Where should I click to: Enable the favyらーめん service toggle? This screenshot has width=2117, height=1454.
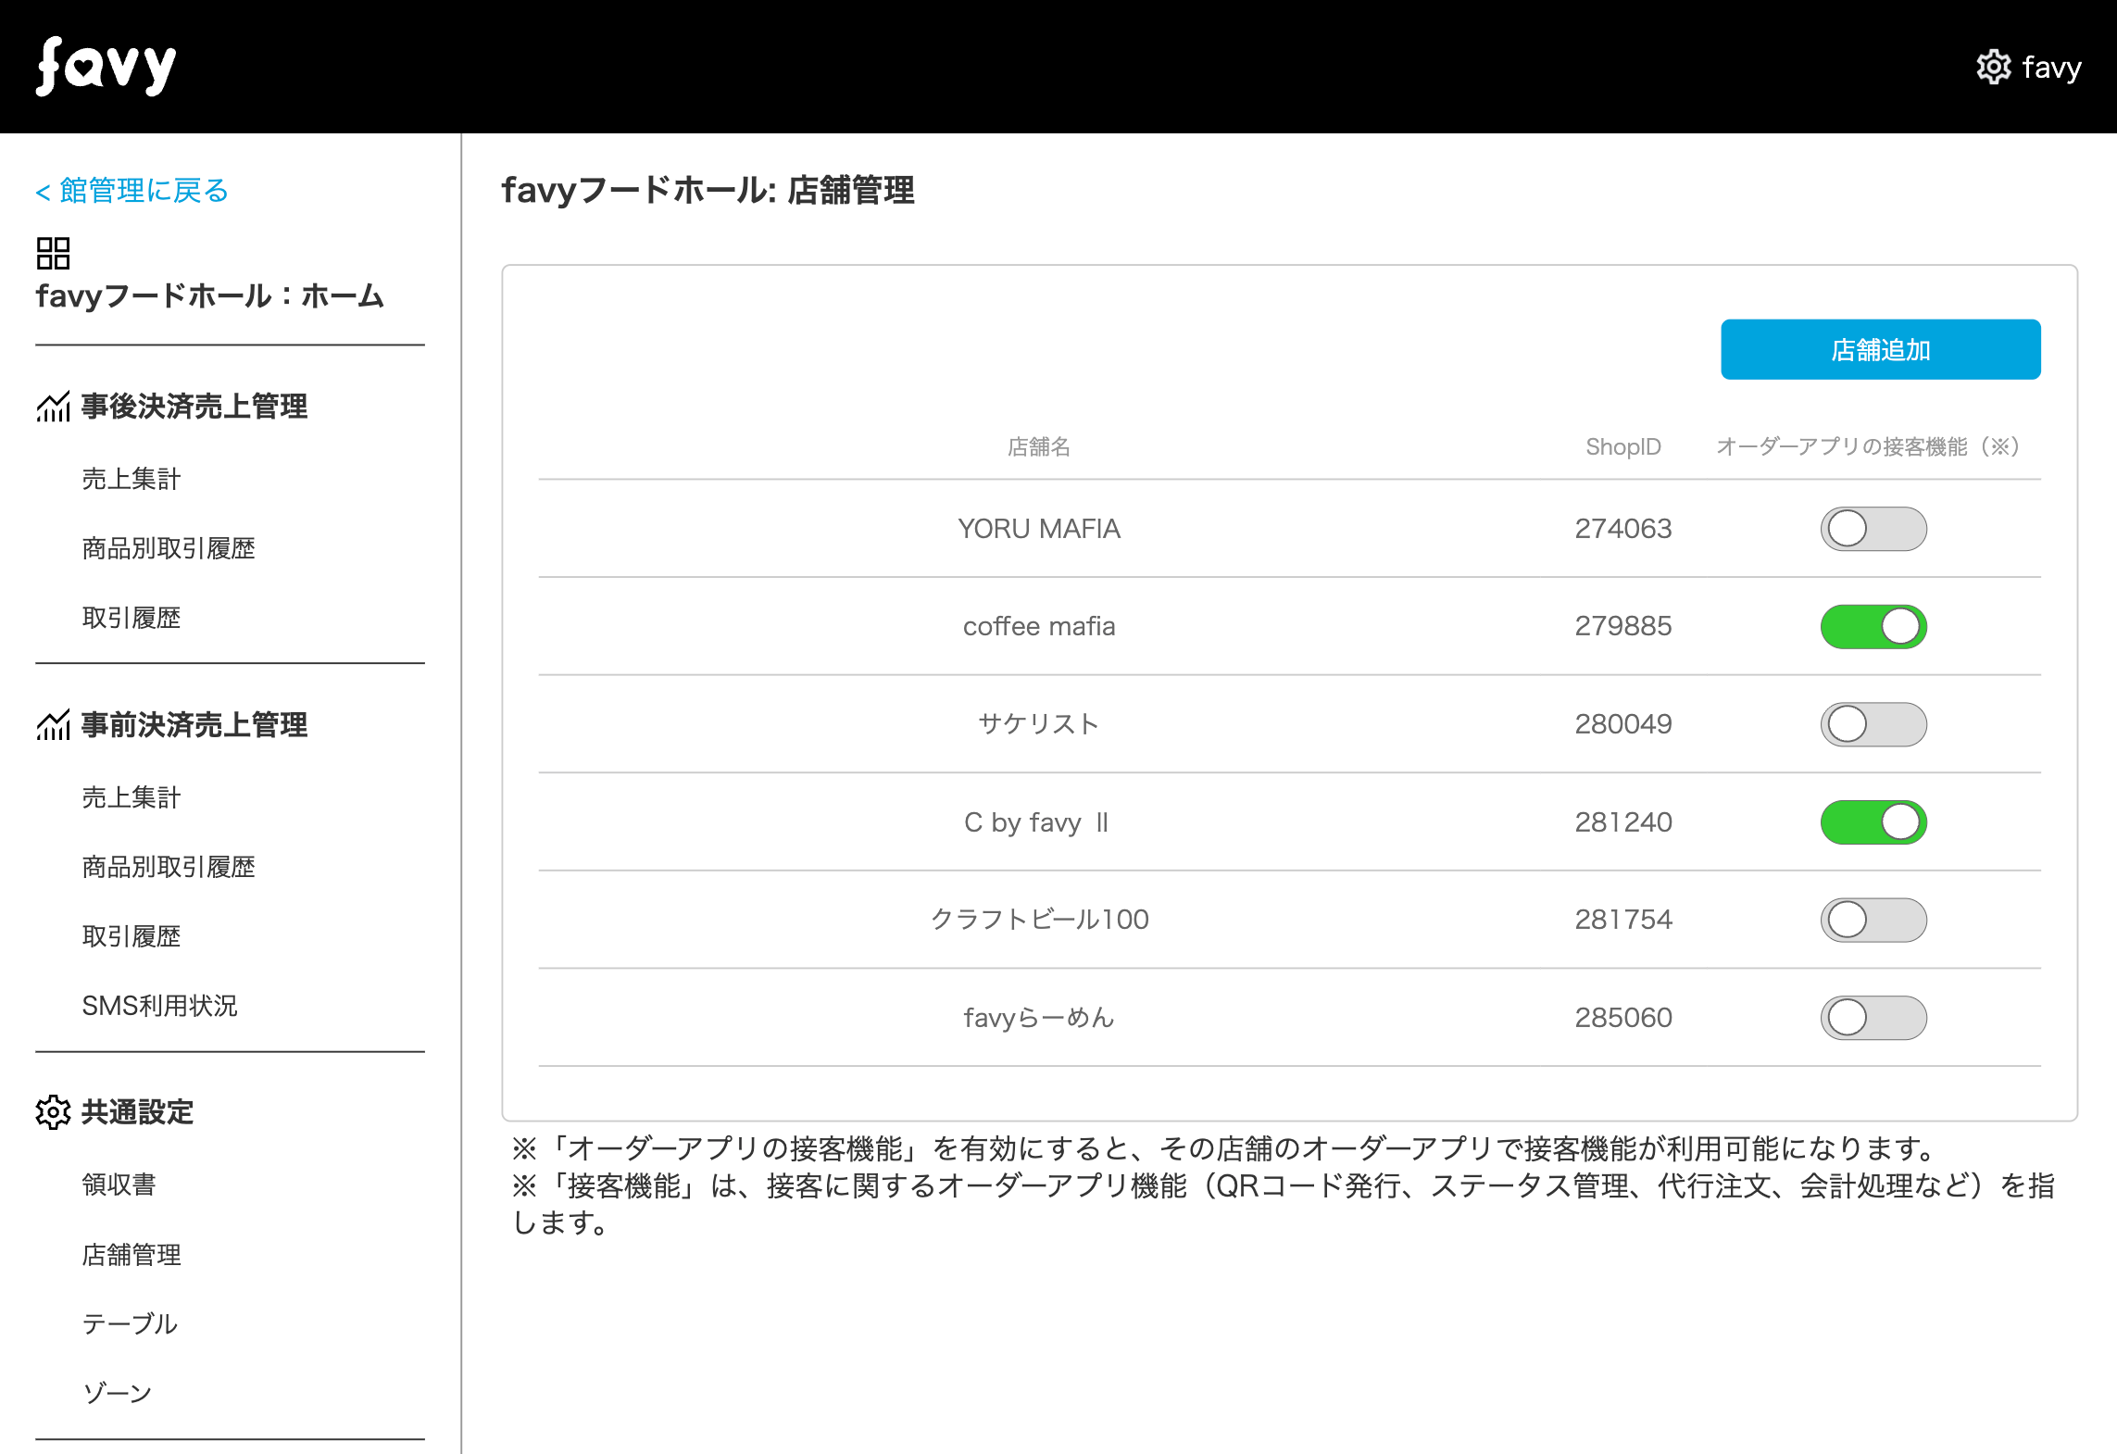pyautogui.click(x=1873, y=1018)
